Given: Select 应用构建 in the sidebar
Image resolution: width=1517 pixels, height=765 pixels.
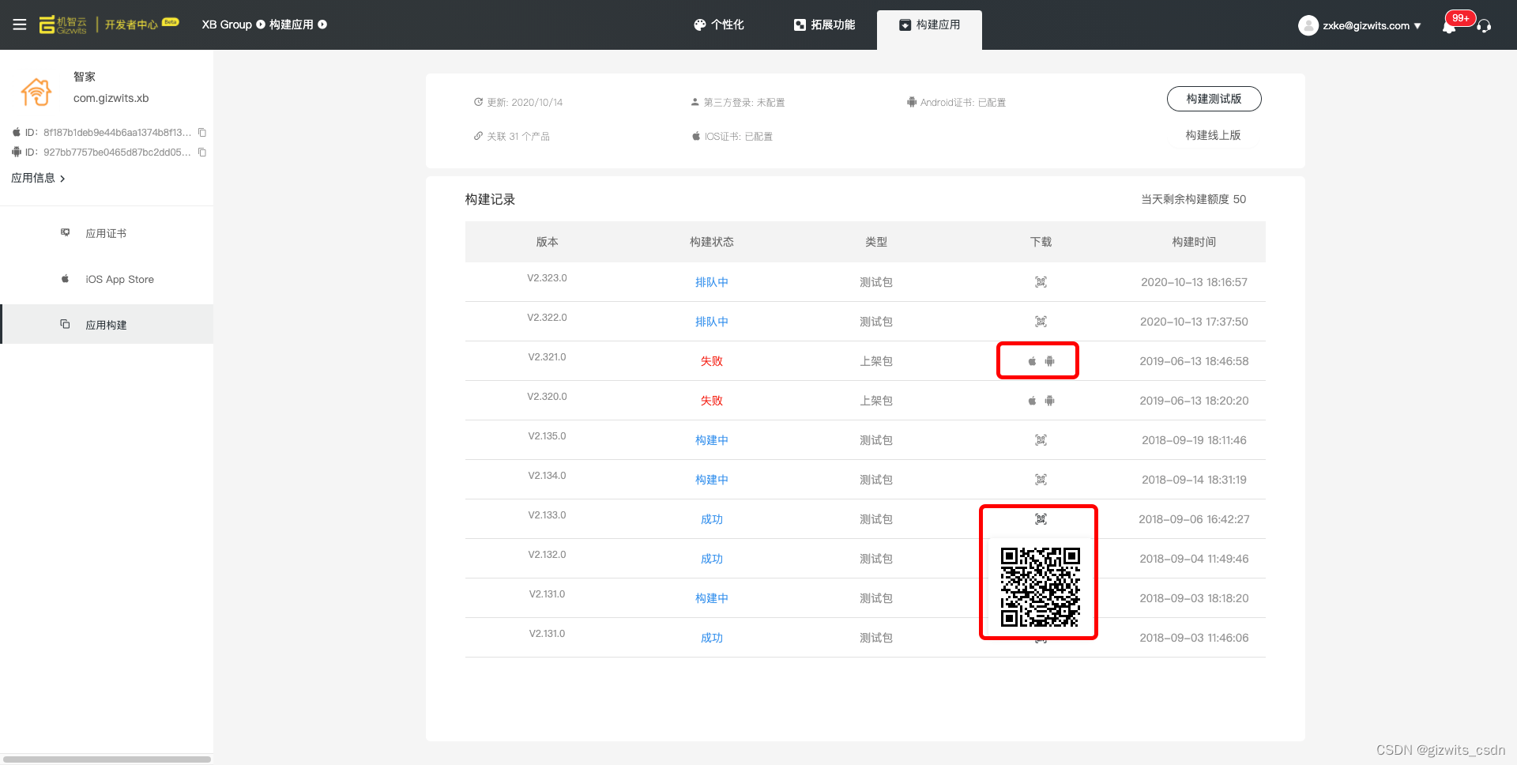Looking at the screenshot, I should 107,324.
